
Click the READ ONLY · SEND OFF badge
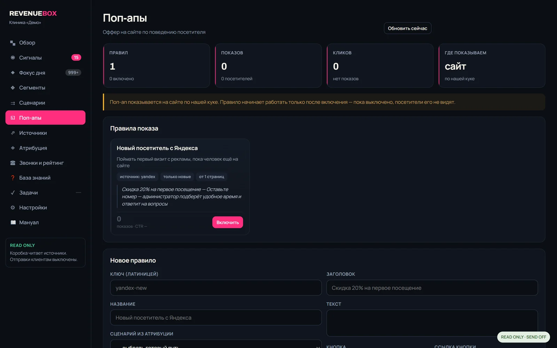[x=523, y=337]
